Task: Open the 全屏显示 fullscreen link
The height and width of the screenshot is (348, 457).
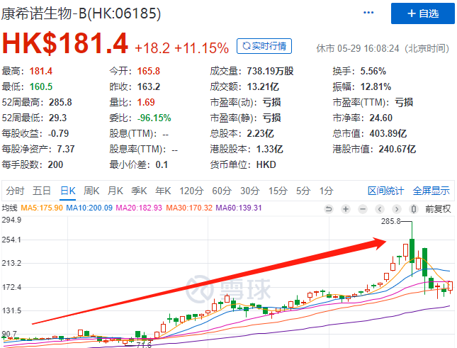Action: click(x=431, y=191)
